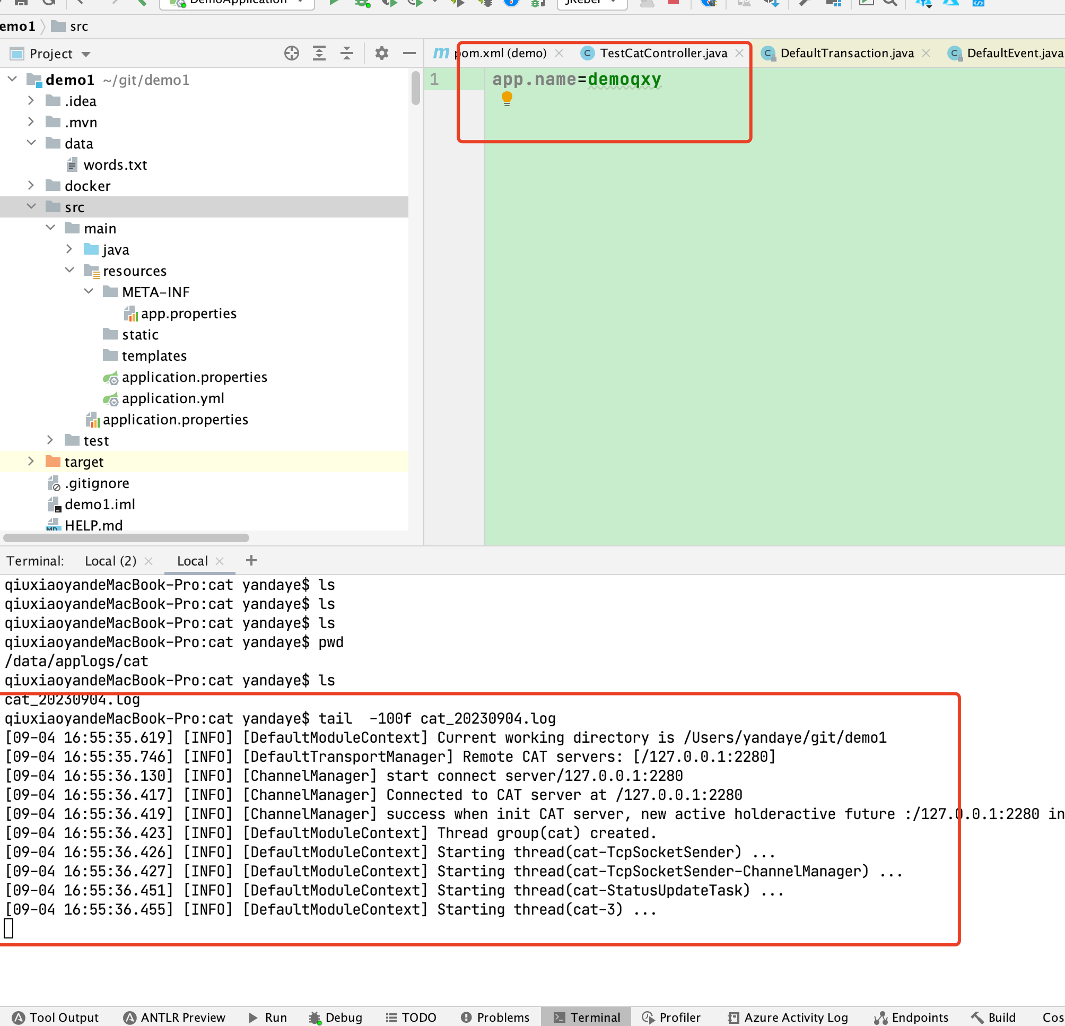Click the intention light bulb under app.name

point(507,98)
